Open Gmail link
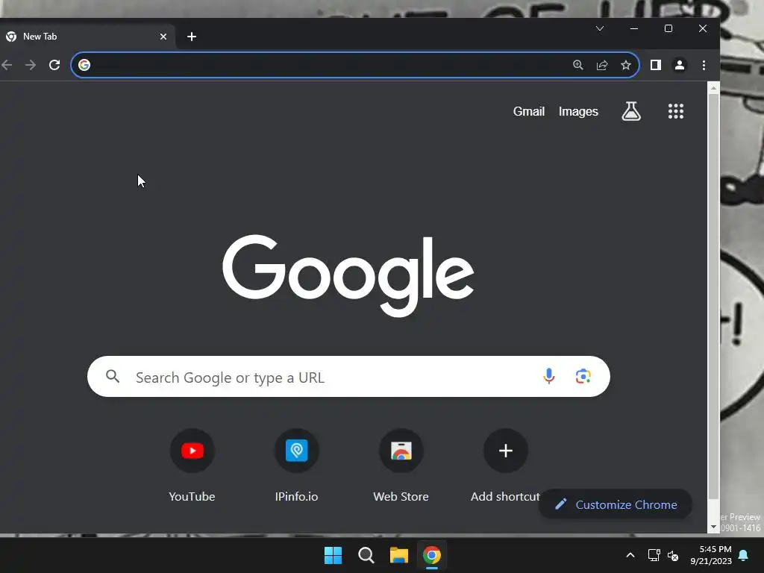The width and height of the screenshot is (764, 573). pos(529,111)
